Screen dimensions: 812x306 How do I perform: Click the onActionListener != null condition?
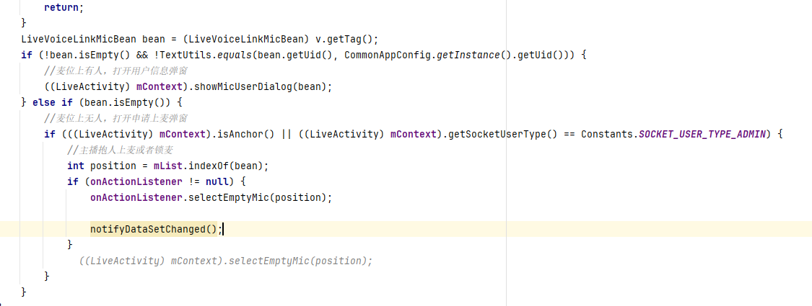(x=153, y=181)
